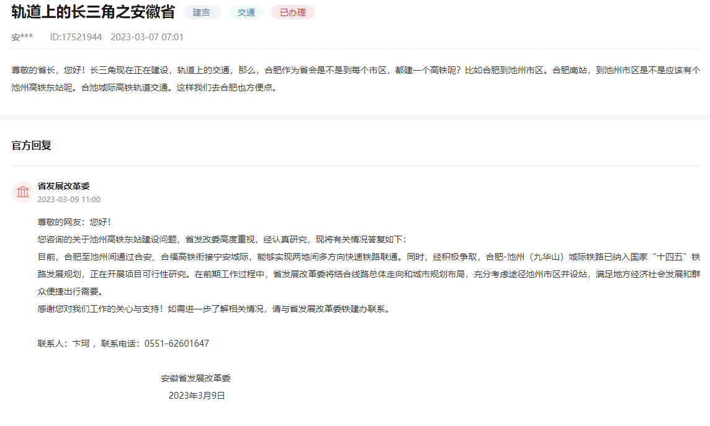Click the contact name 卞珂
The image size is (710, 426).
[x=81, y=344]
